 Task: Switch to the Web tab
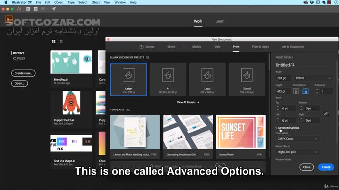click(x=217, y=47)
